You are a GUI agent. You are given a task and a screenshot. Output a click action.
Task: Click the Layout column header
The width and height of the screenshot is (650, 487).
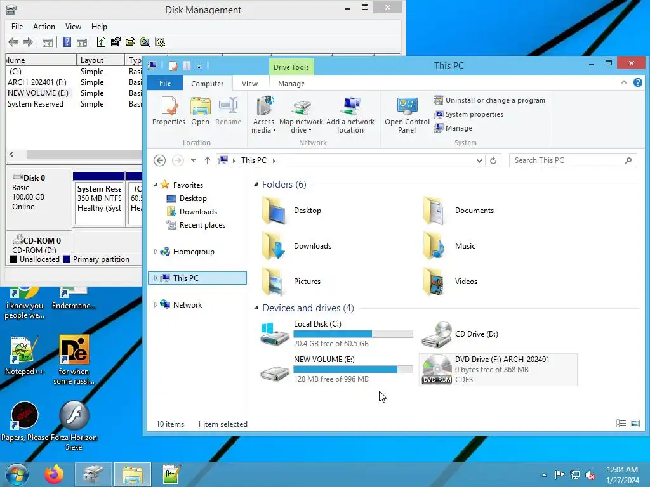click(x=100, y=60)
